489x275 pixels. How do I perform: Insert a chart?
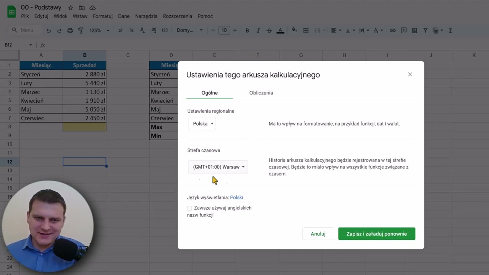[x=414, y=31]
